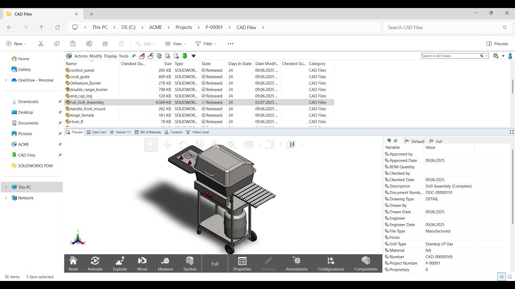Select the Full_Grill_Assembly file row
The width and height of the screenshot is (515, 289).
(x=200, y=102)
